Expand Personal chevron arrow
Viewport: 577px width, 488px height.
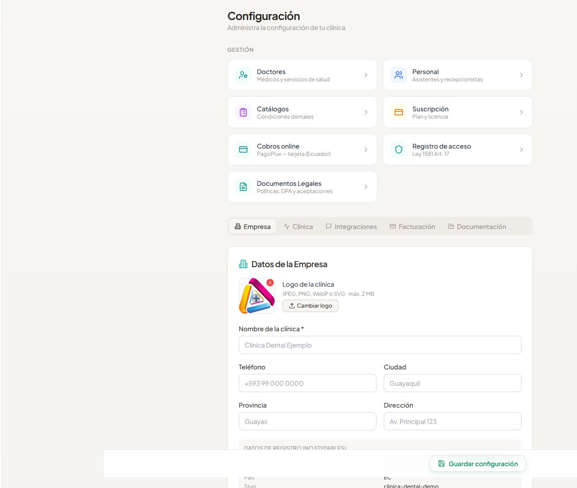522,75
